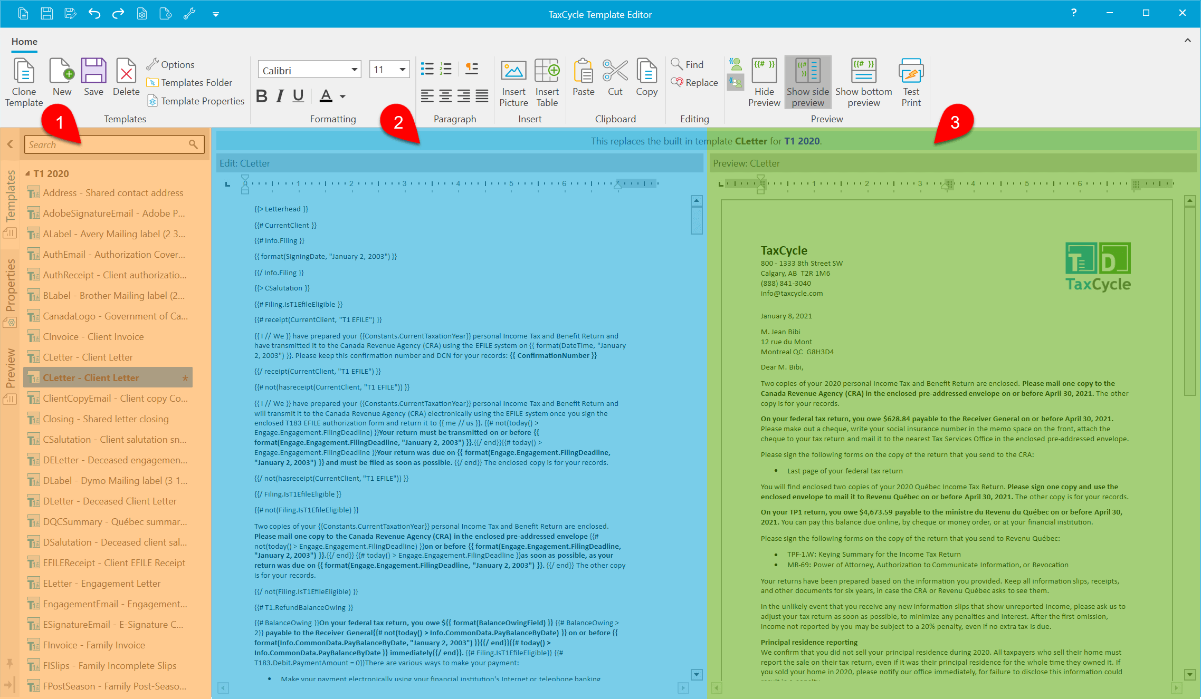Undo the last edit
The height and width of the screenshot is (699, 1201).
[94, 14]
